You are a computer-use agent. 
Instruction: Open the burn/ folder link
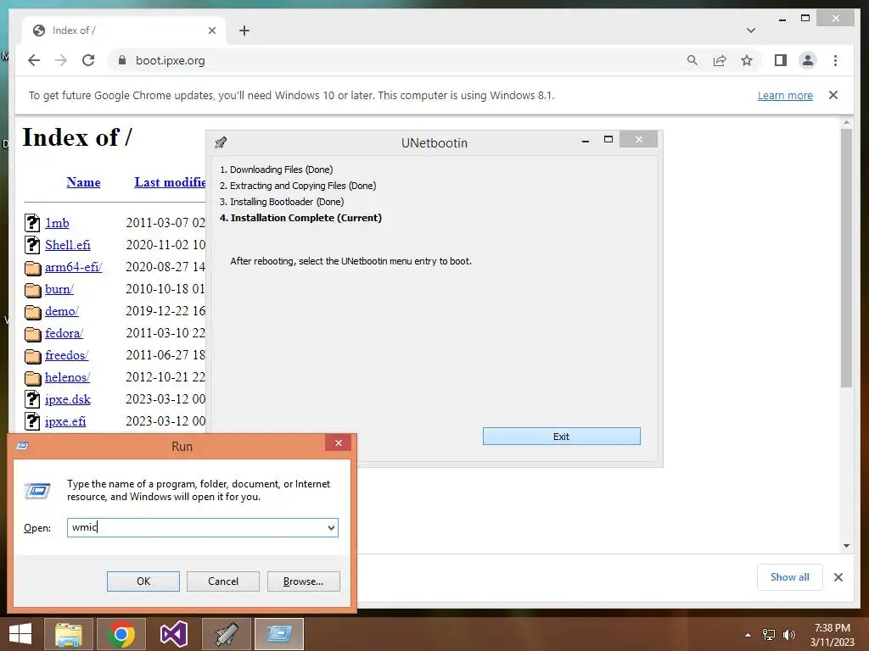(59, 289)
